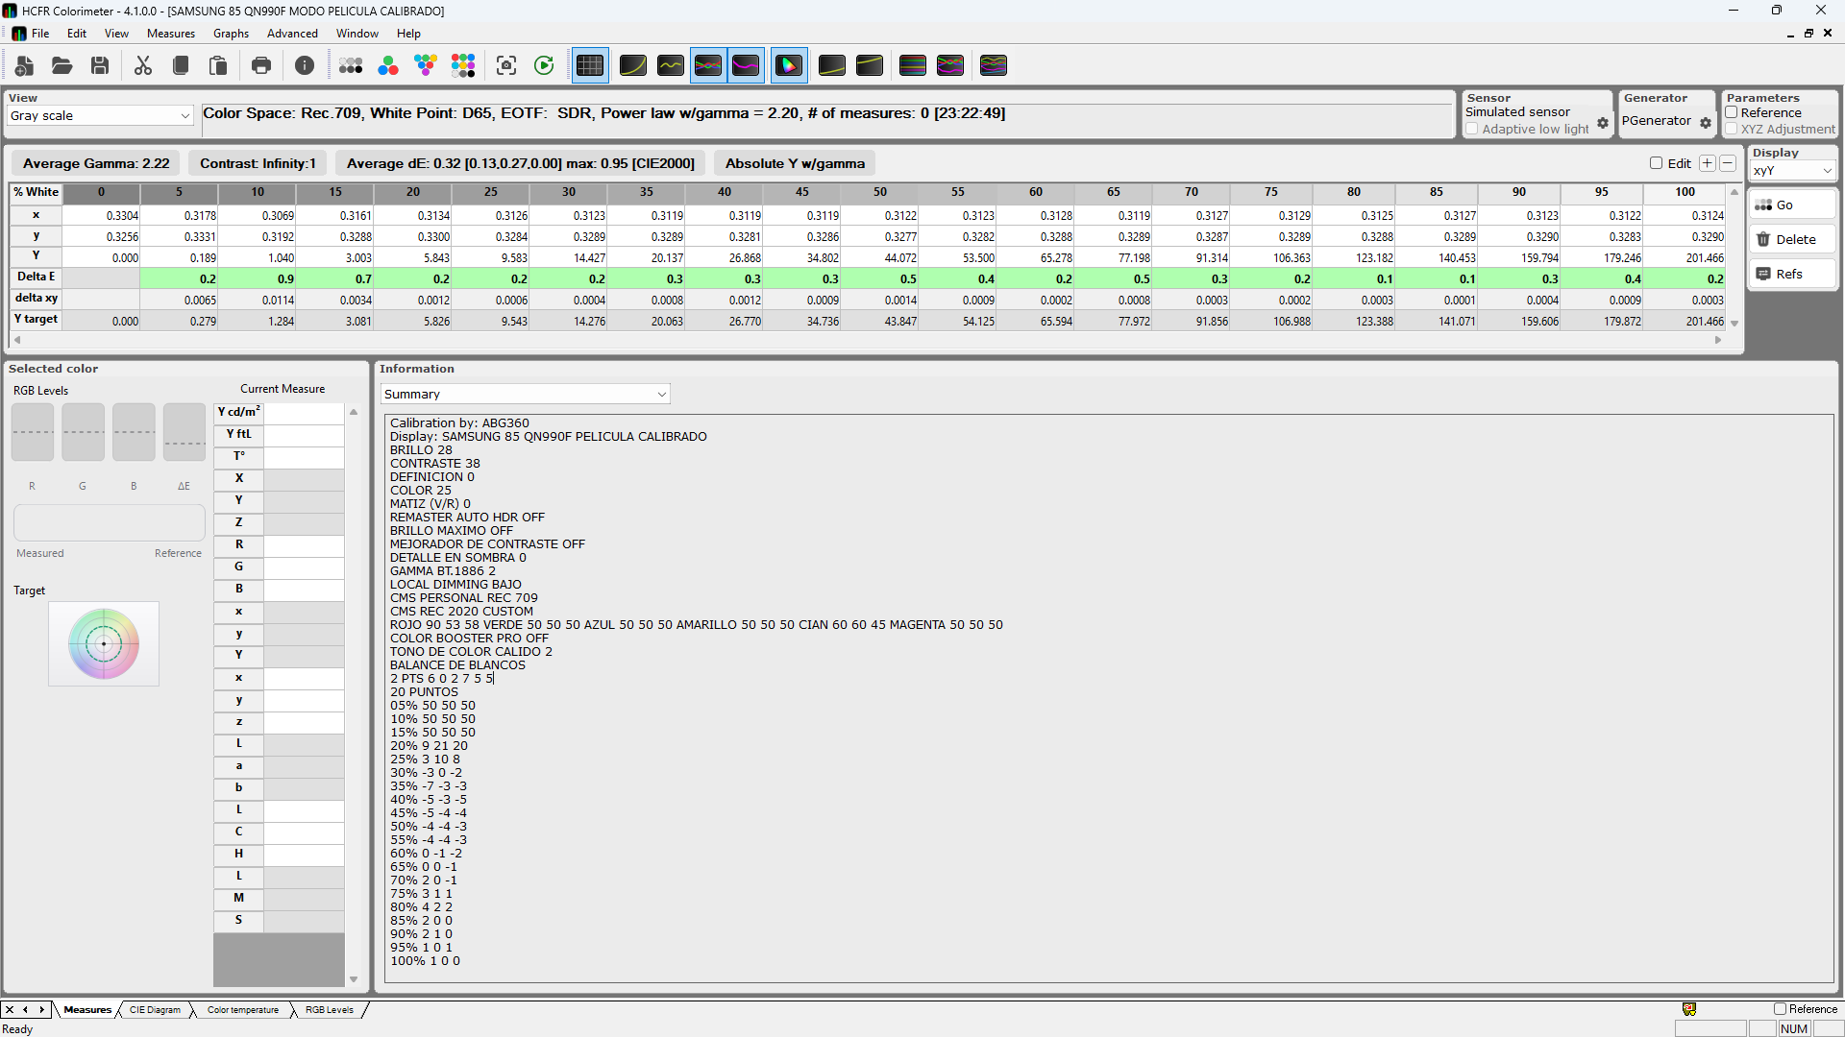Viewport: 1845px width, 1037px height.
Task: Click the Paste clipboard icon
Action: pos(218,65)
